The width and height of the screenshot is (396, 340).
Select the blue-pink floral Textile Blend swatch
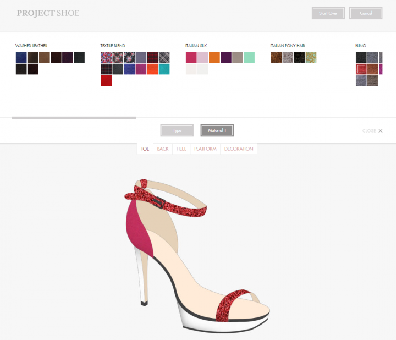point(106,58)
